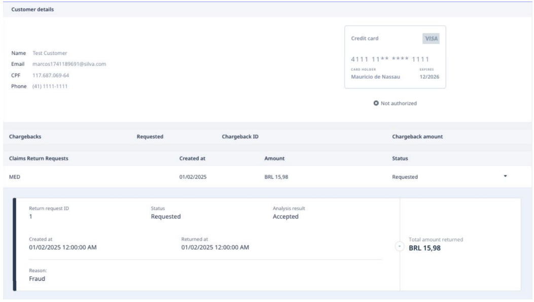Select the MED claim row label

(x=15, y=177)
